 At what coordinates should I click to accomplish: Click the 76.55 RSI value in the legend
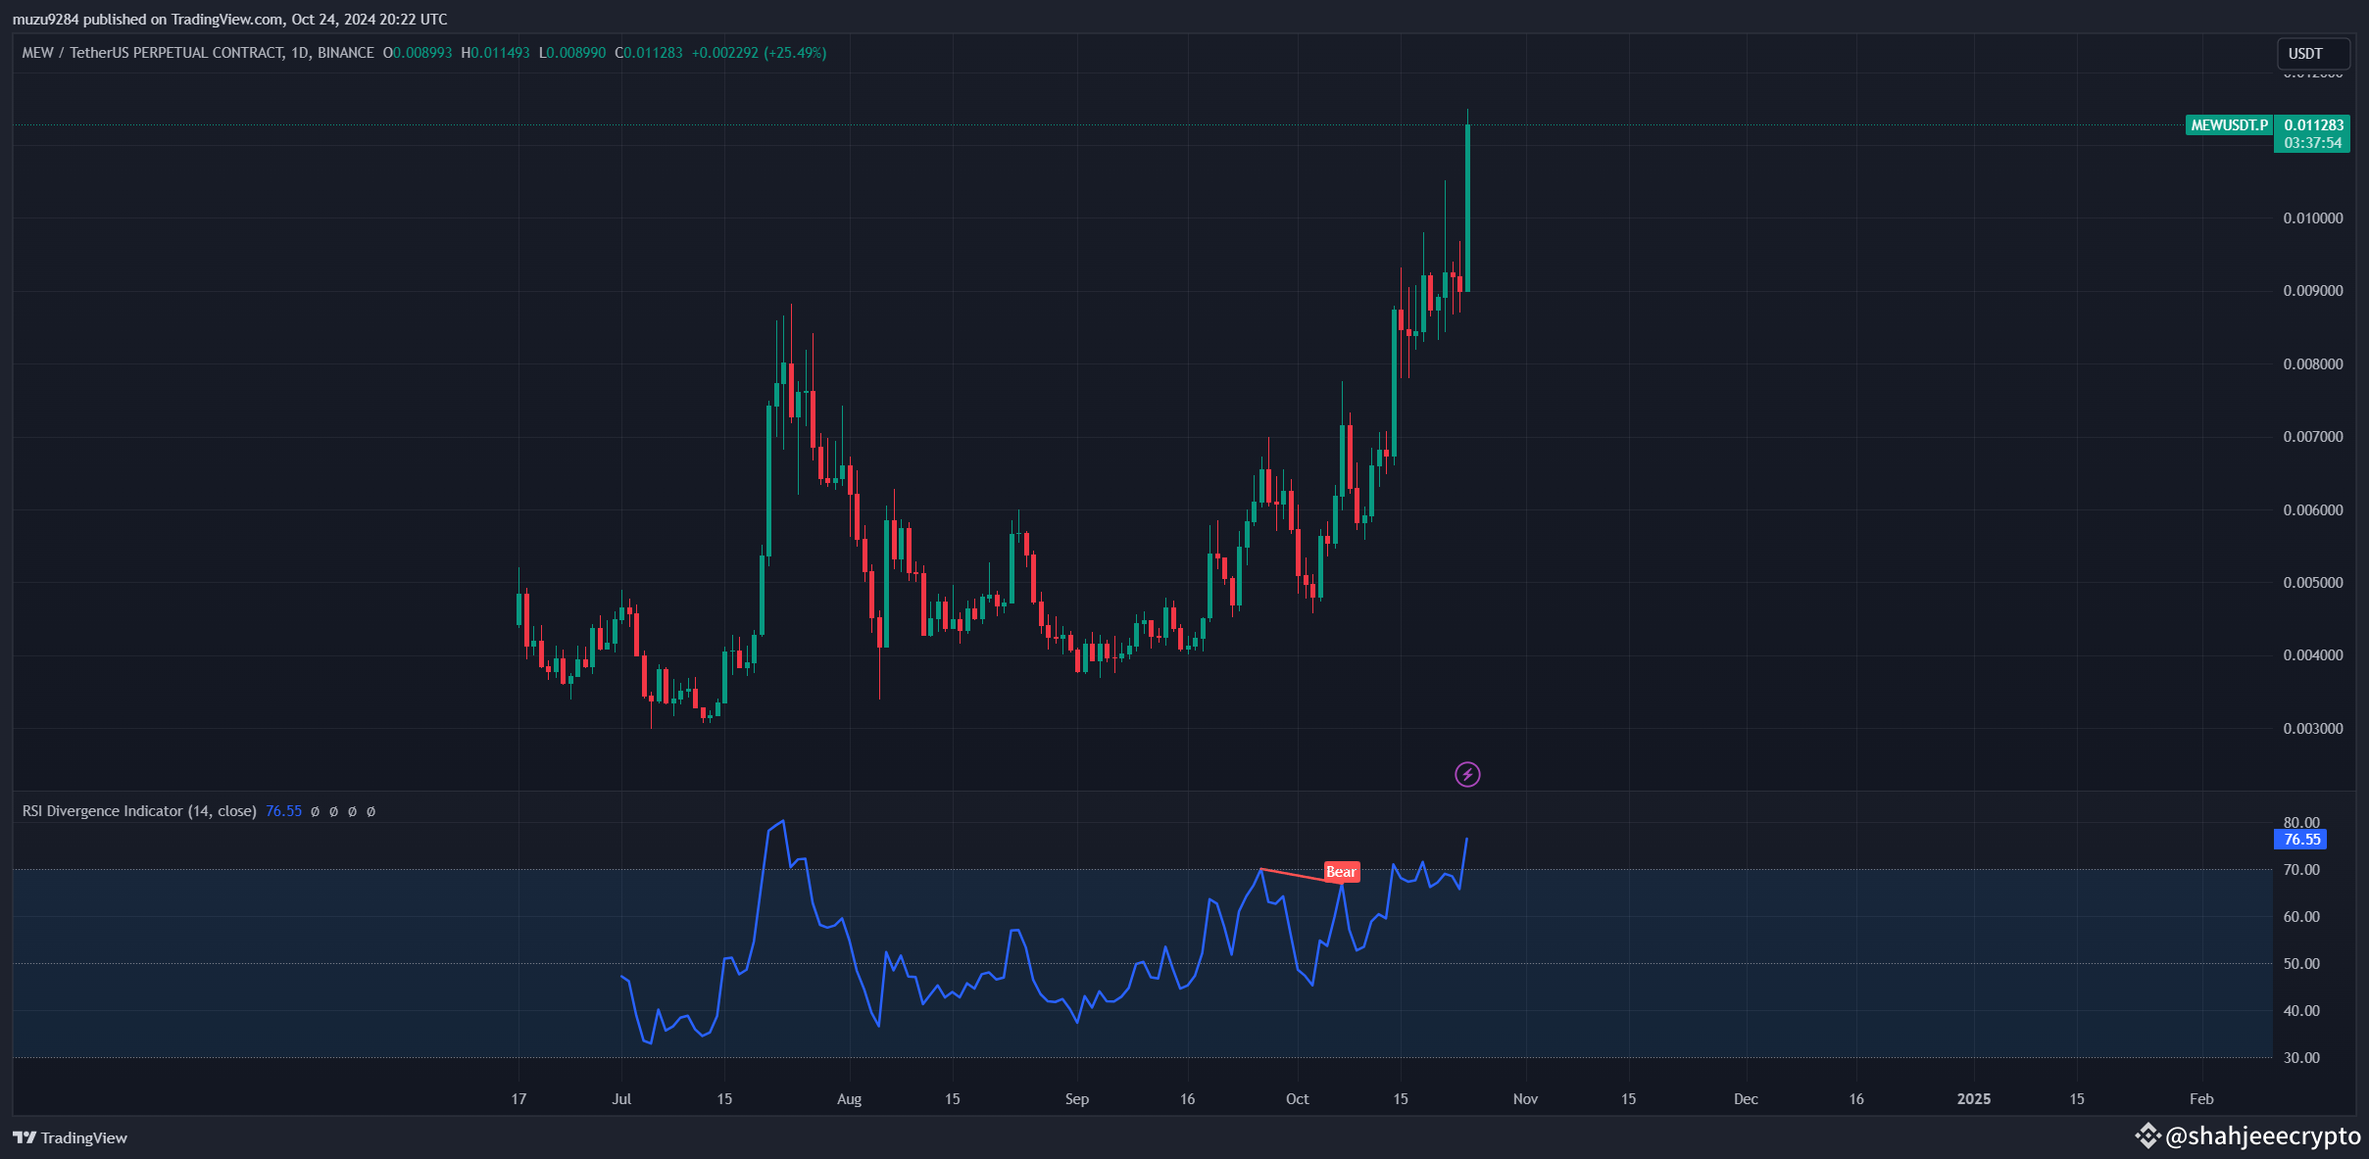click(283, 811)
